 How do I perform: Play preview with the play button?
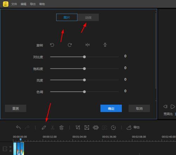click(172, 107)
